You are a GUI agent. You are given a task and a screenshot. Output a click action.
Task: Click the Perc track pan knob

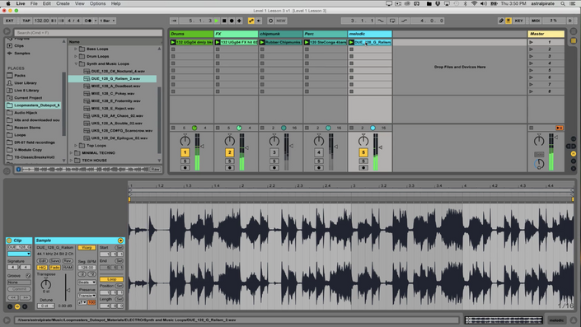tap(319, 141)
